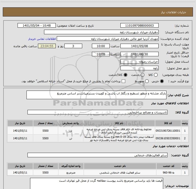
Task: Click the item name آسفالت بیندر دانه بندی
Action: point(119,139)
